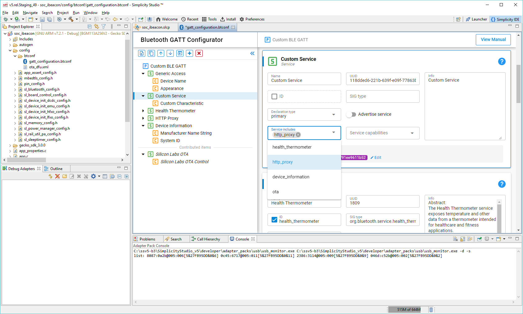Add a new GATT item with the plus icon
Viewport: 523px width, 314px height.
tap(189, 53)
